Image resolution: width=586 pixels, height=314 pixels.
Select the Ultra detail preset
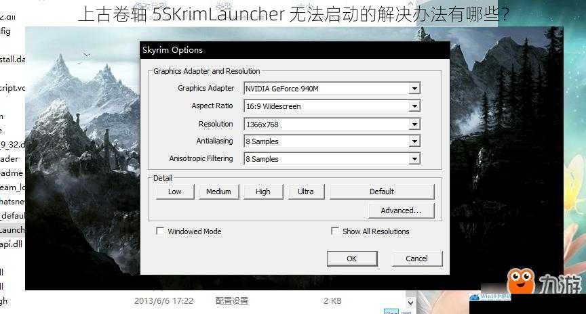[x=306, y=192]
